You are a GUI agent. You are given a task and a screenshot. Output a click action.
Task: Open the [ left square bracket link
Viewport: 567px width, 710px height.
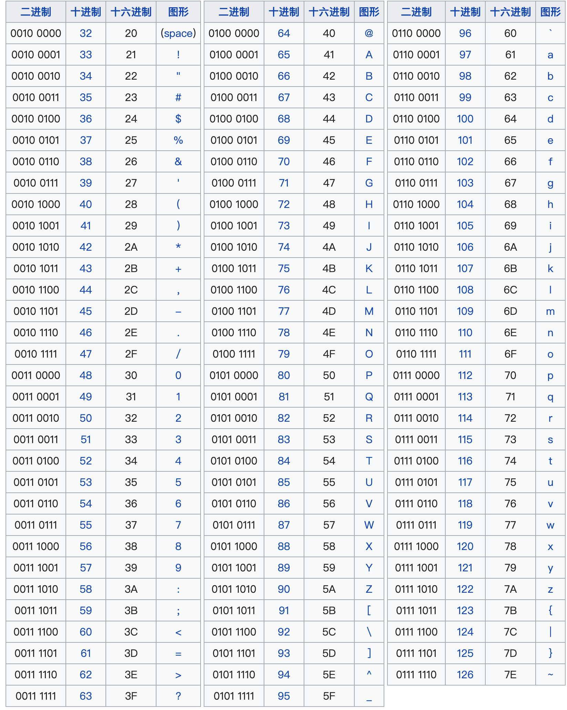coord(369,611)
